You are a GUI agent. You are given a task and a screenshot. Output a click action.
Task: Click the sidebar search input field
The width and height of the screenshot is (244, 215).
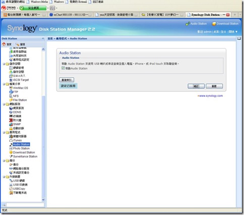coord(25,205)
